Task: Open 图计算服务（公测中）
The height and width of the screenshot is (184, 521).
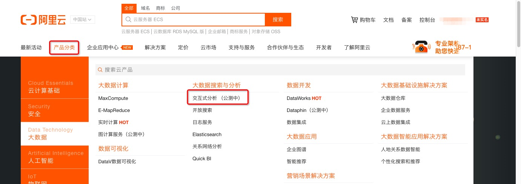Action: 121,134
